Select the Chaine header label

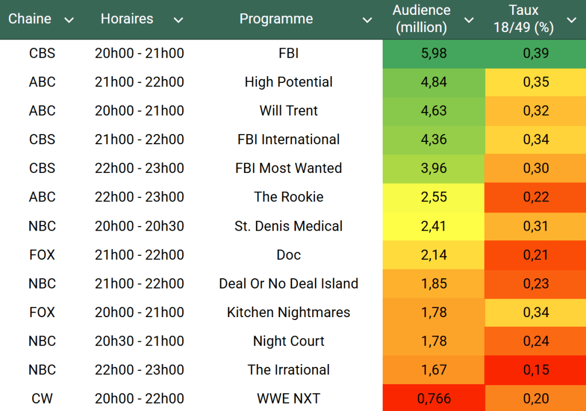[x=30, y=19]
